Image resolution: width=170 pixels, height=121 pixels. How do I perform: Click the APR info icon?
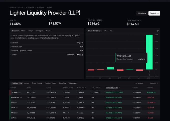(x=15, y=20)
